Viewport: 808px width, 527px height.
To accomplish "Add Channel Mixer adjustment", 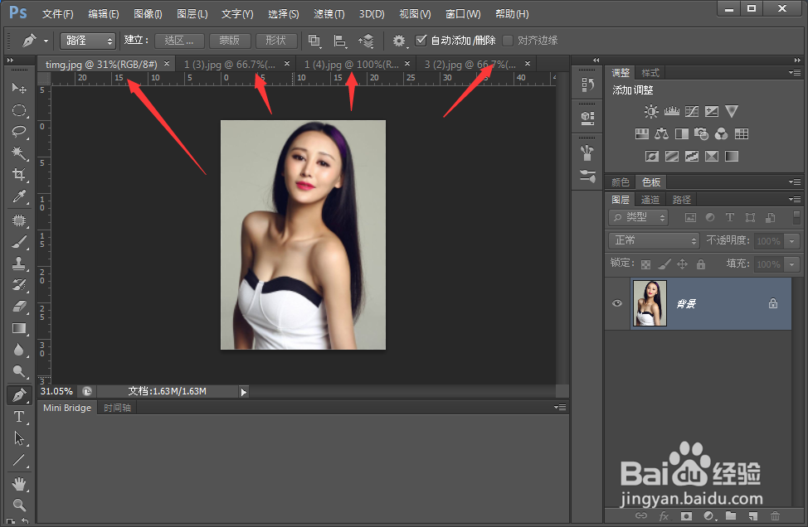I will pos(722,134).
